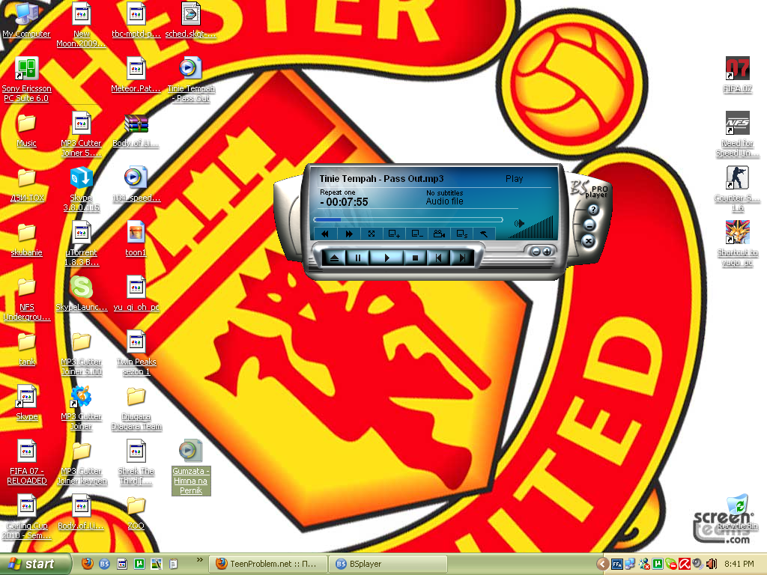This screenshot has width=767, height=575.
Task: Click the small round plus button under the BSplayer display
Action: point(547,252)
